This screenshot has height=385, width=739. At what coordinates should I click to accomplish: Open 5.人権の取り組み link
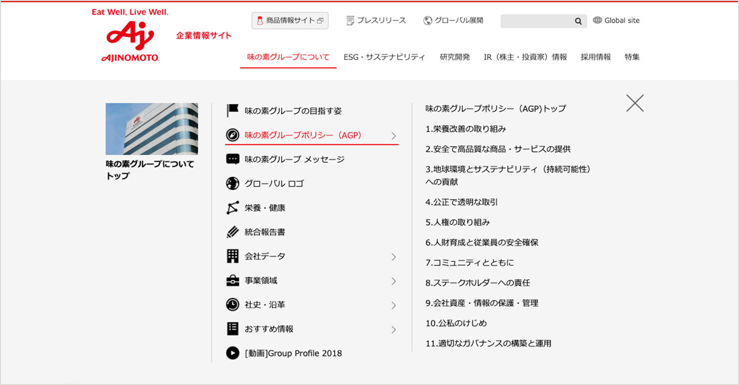click(458, 222)
